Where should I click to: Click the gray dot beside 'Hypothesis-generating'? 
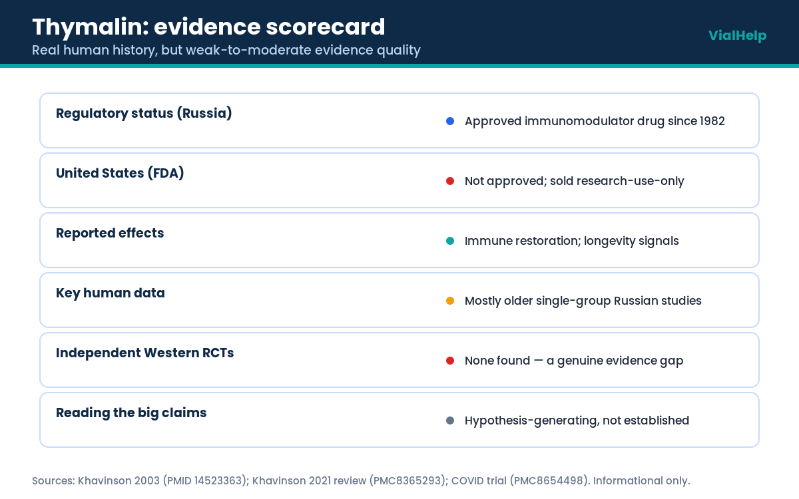pos(450,420)
